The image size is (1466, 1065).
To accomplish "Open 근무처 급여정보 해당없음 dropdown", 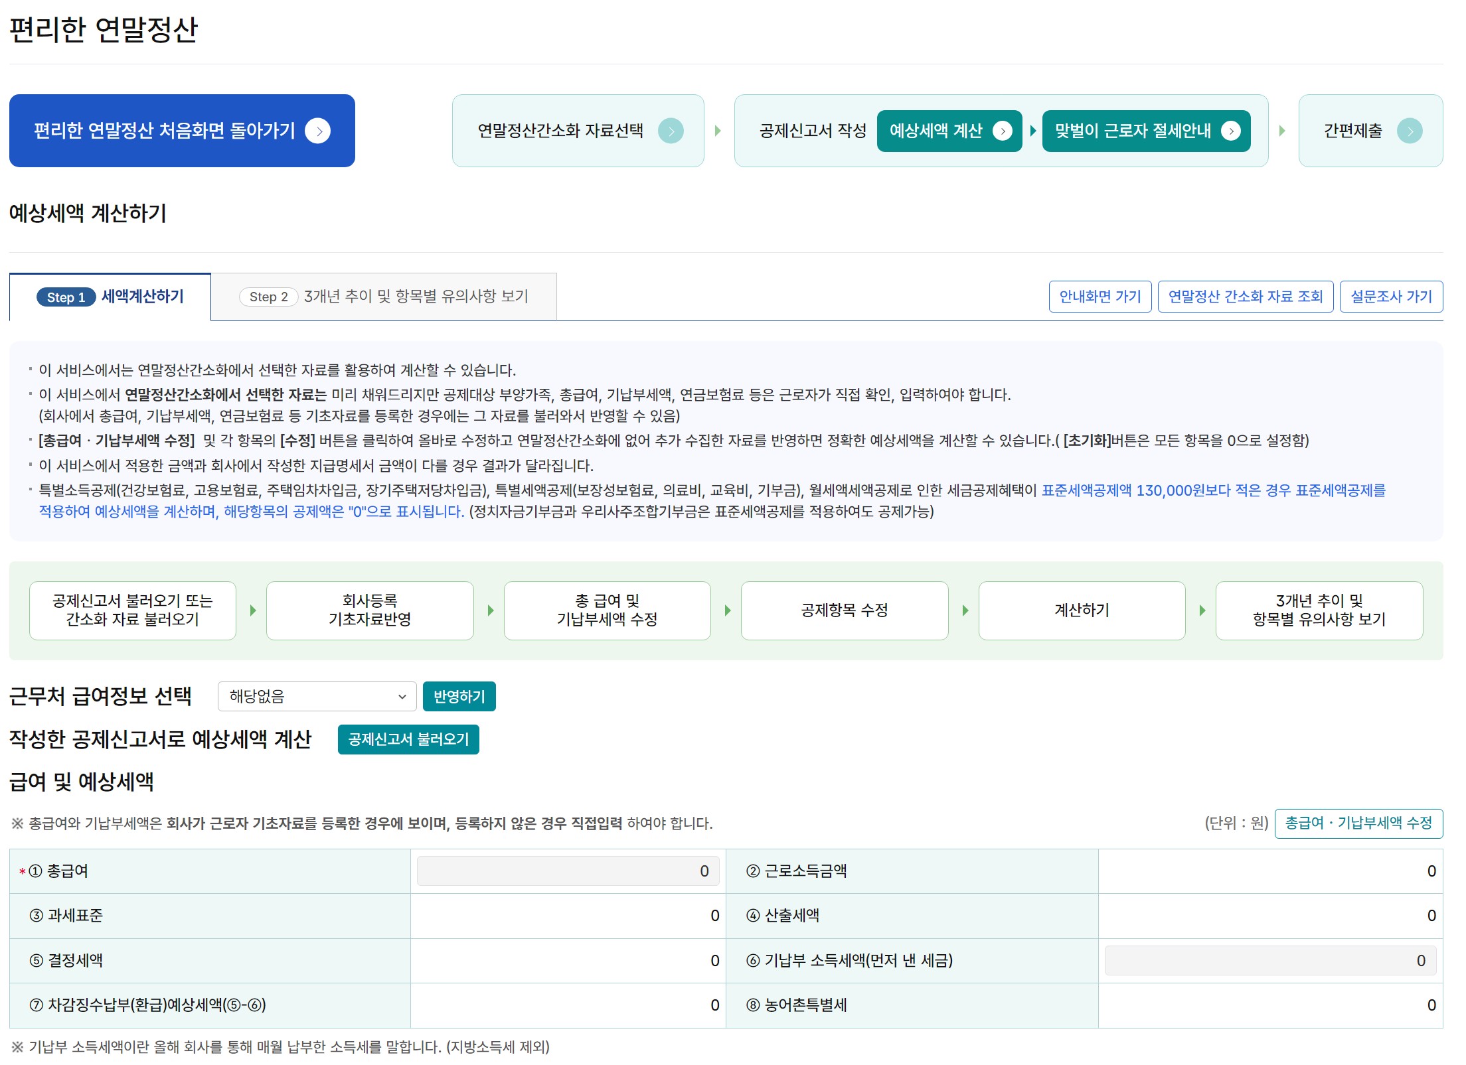I will click(x=317, y=696).
